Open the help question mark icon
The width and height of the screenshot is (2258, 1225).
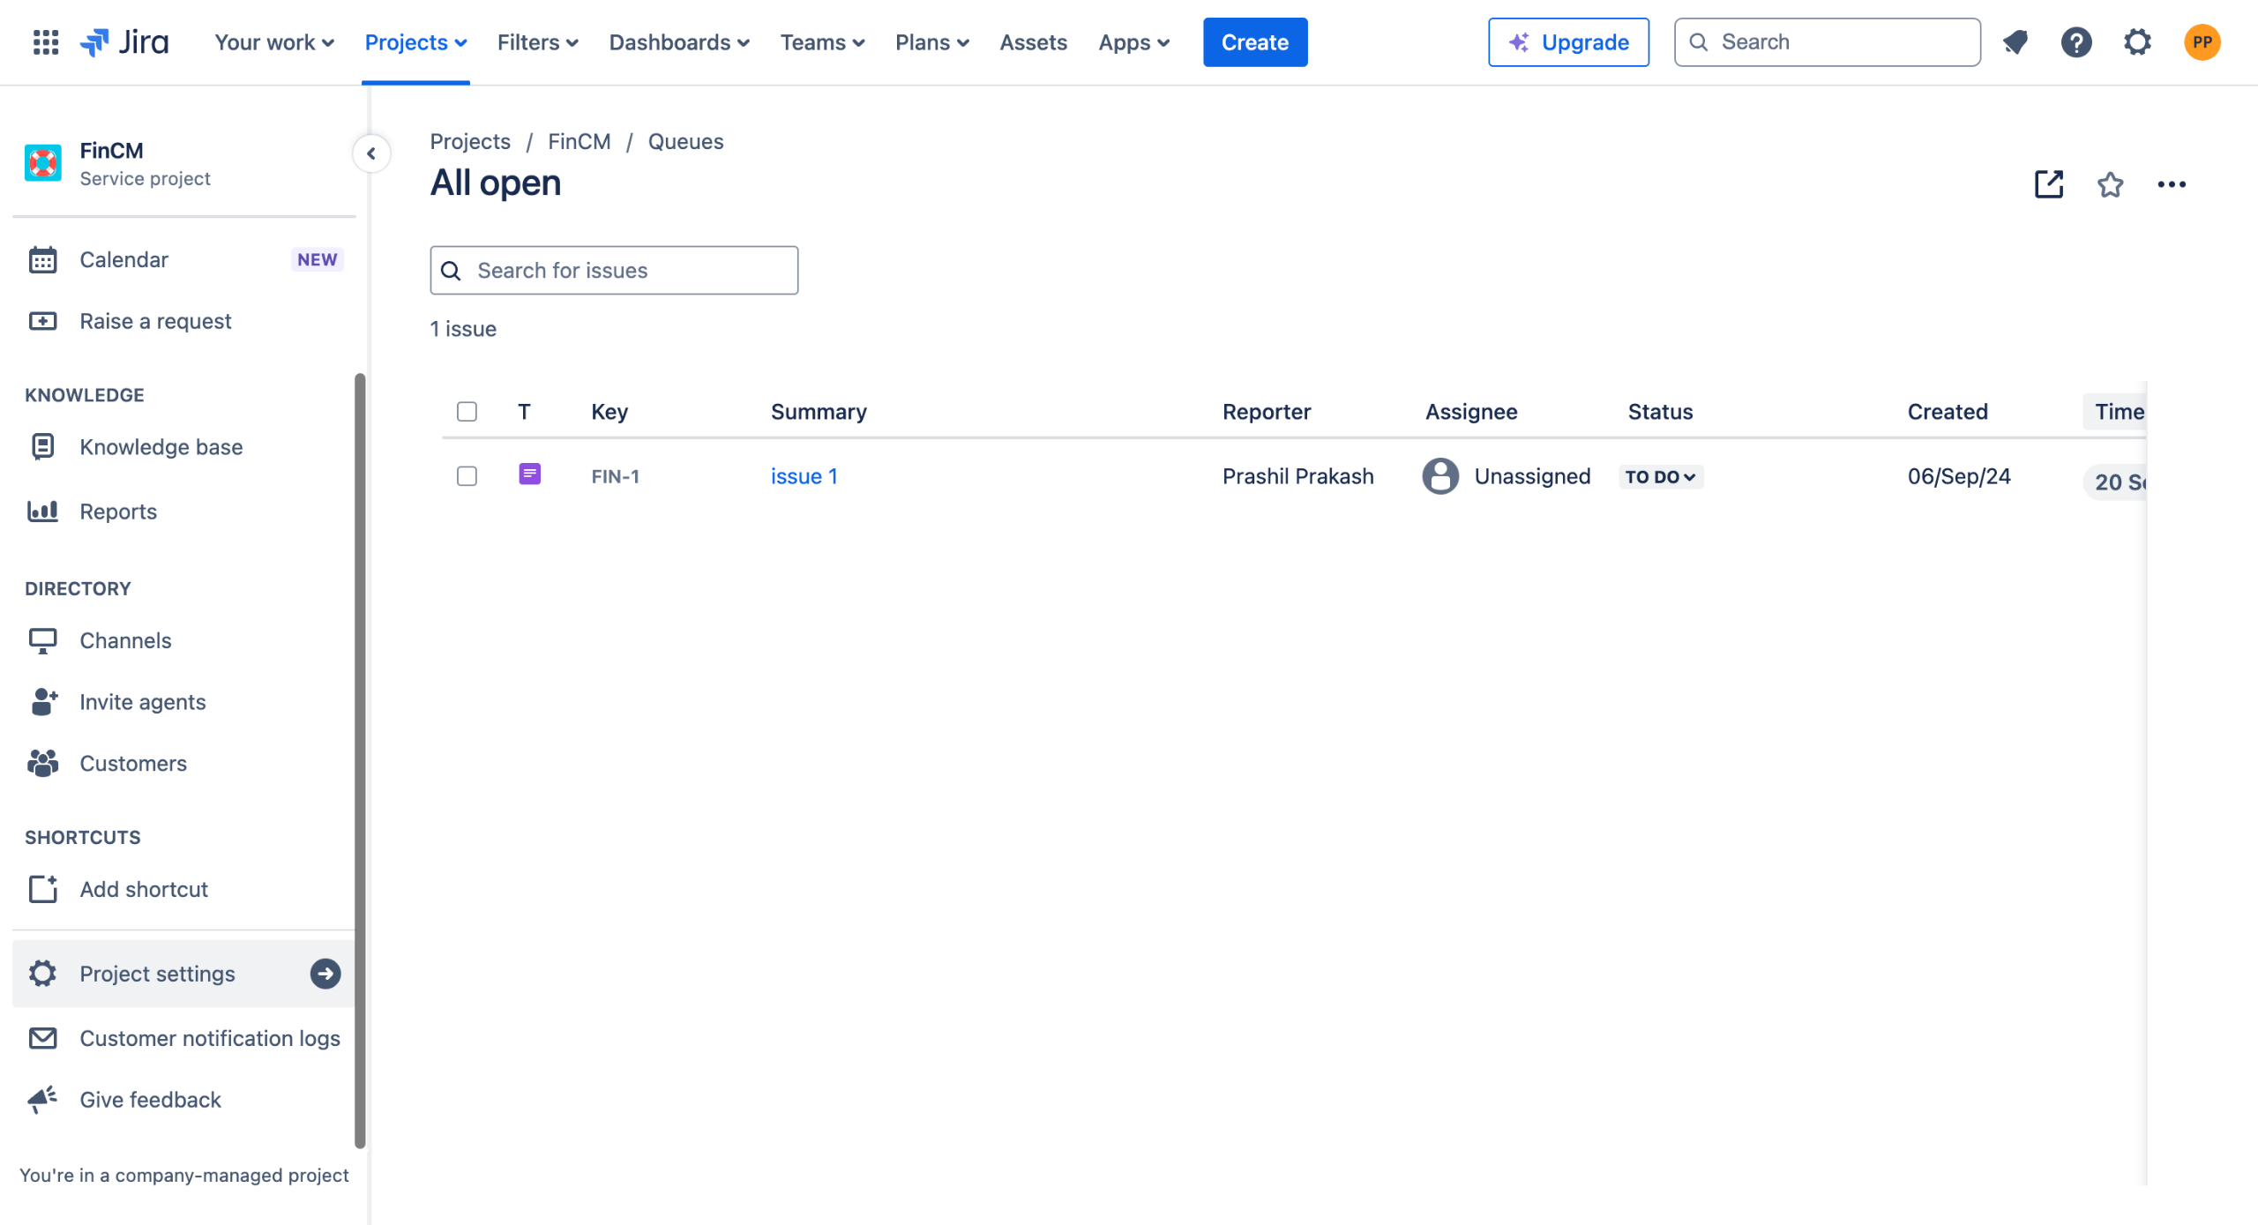[x=2076, y=41]
